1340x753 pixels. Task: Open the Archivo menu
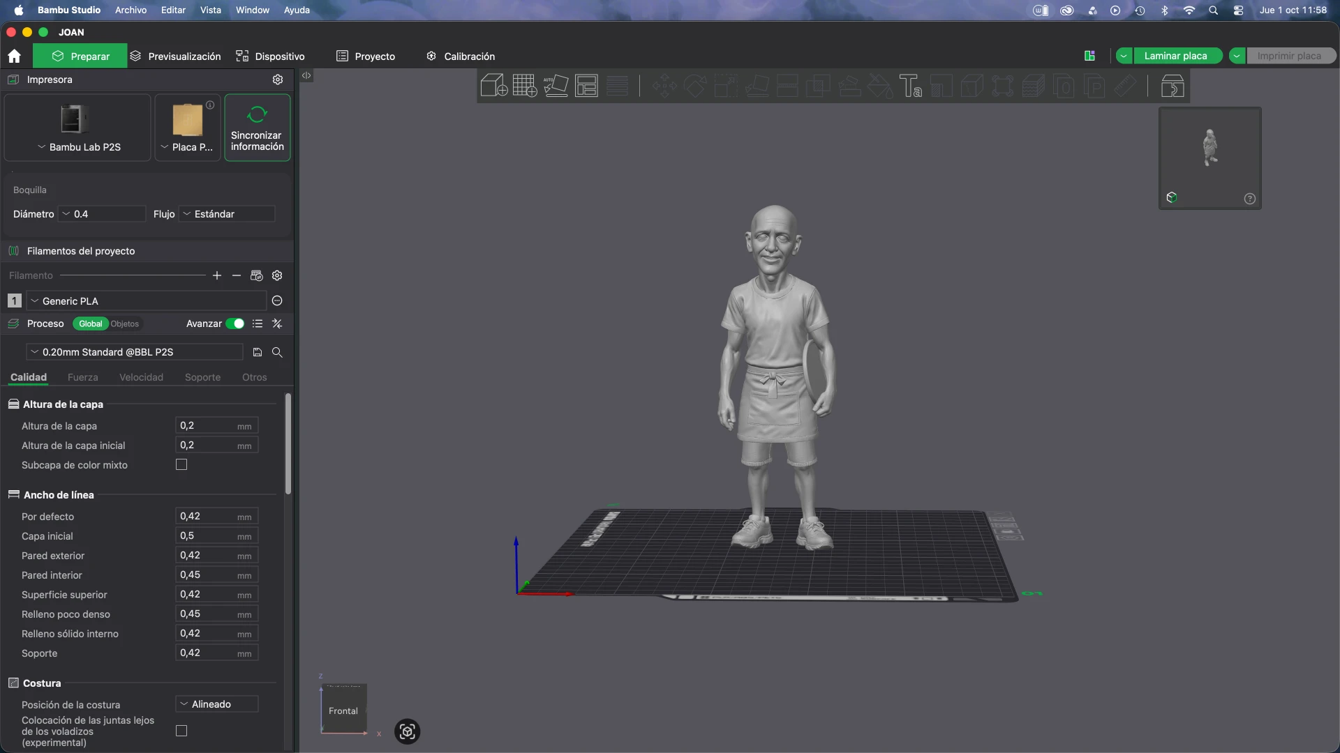[x=131, y=10]
